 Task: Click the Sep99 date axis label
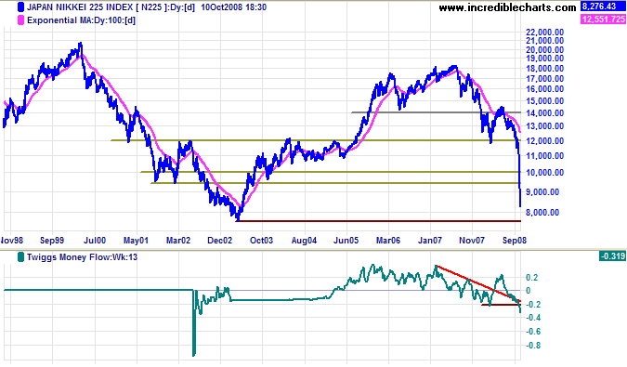52,241
